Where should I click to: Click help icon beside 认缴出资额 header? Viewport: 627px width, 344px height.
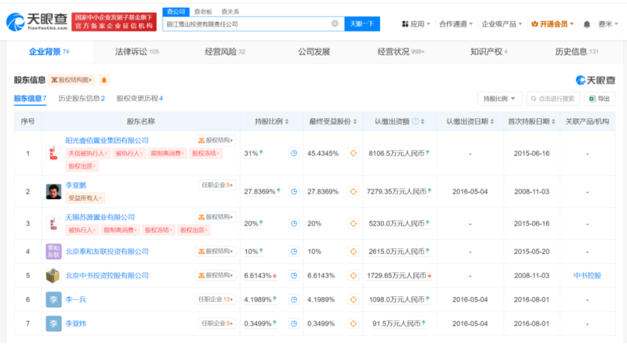tap(415, 121)
